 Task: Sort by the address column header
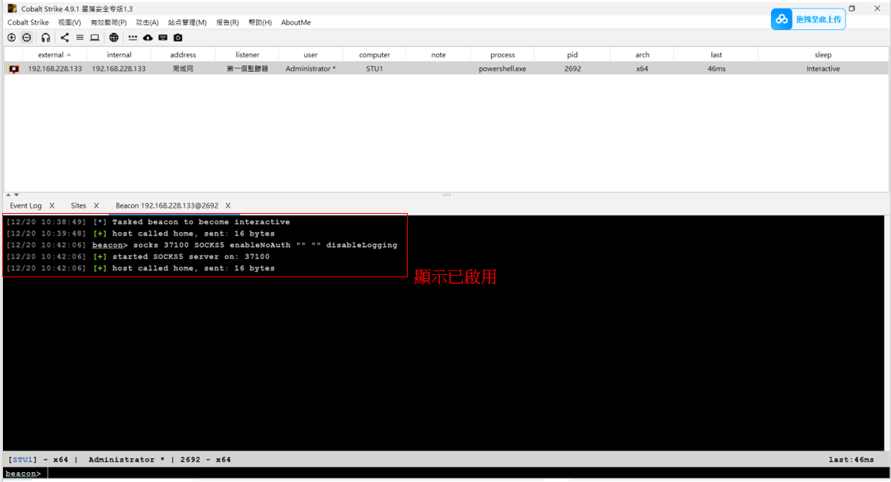[x=183, y=54]
